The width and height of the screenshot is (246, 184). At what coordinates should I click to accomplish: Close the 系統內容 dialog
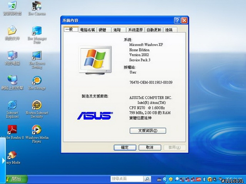coord(184,20)
